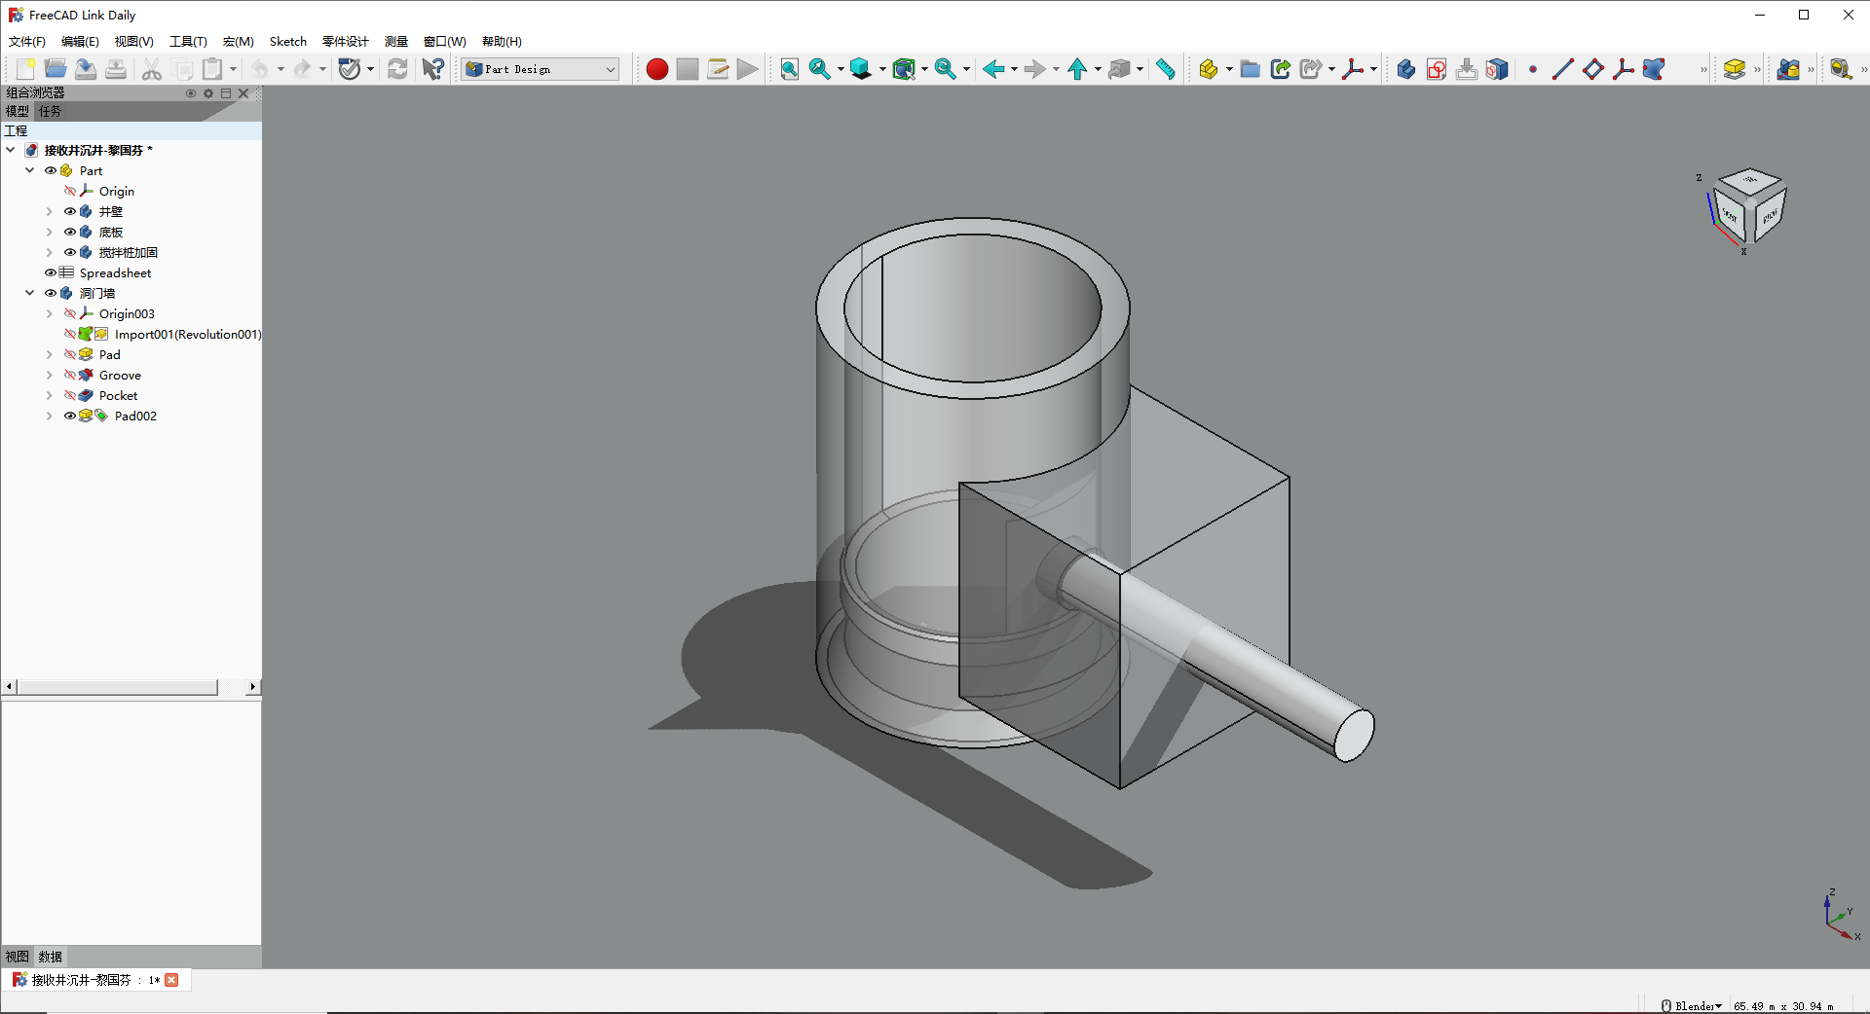Viewport: 1870px width, 1014px height.
Task: Click the create line tool icon
Action: (x=1562, y=69)
